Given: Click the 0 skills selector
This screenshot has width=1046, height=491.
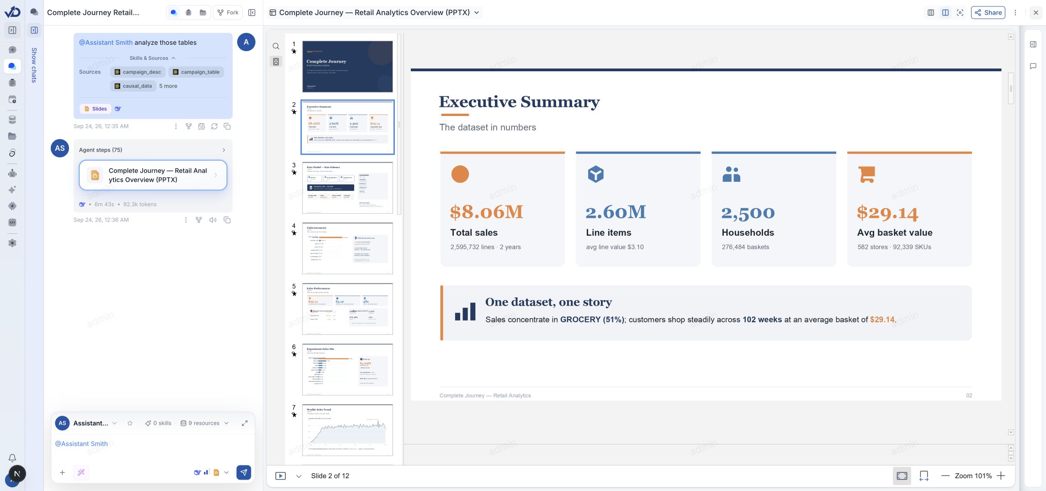Looking at the screenshot, I should tap(158, 423).
